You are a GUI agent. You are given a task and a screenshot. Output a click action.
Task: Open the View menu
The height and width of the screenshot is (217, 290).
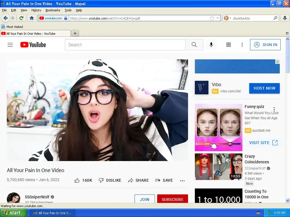click(x=24, y=10)
